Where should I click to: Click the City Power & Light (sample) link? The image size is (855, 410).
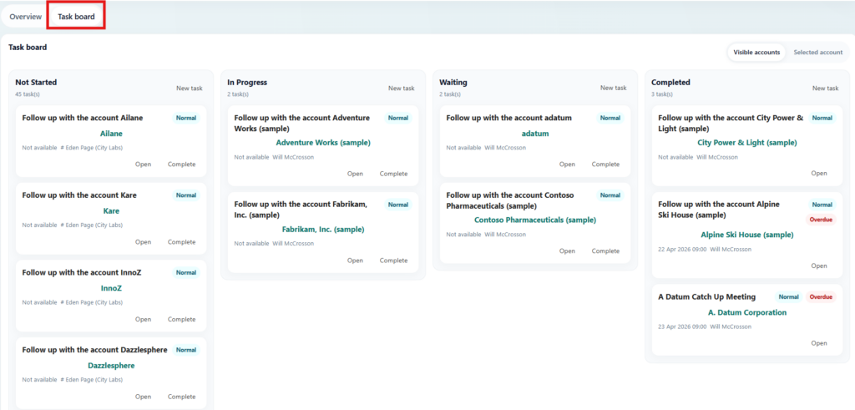pyautogui.click(x=747, y=143)
